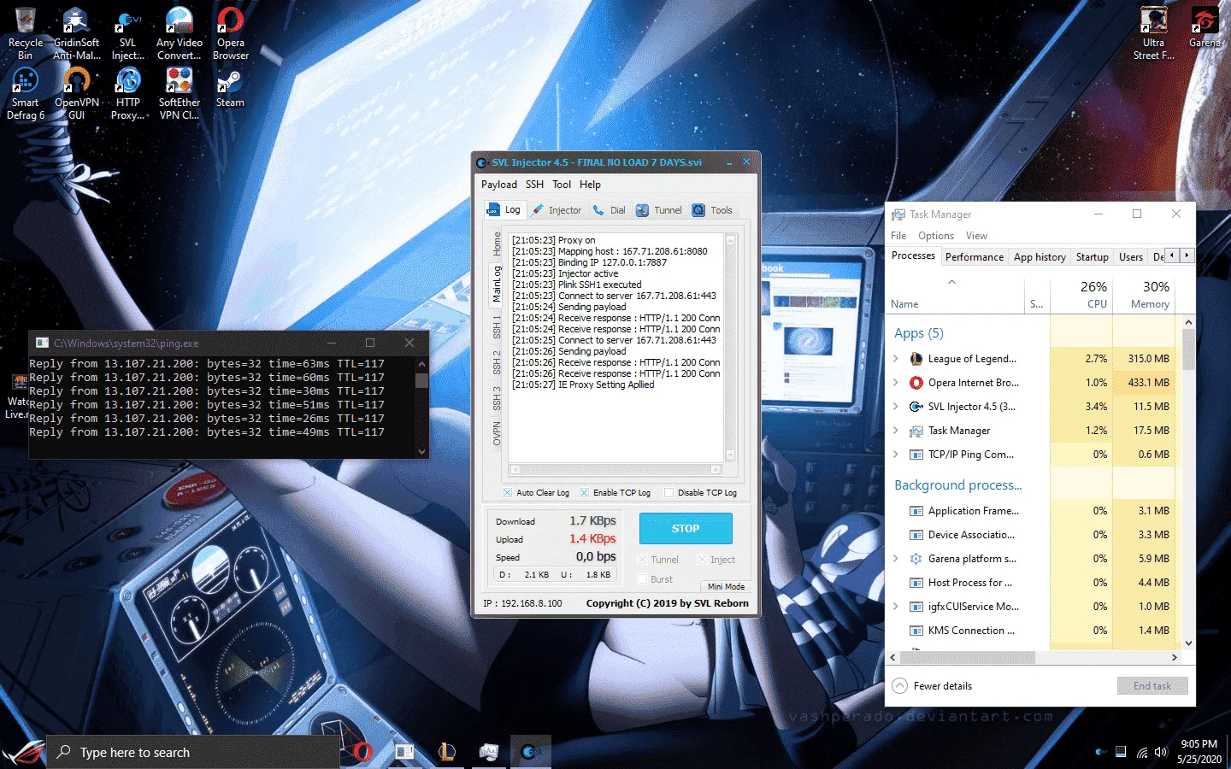Enable the Burst checkbox
Viewport: 1231px width, 769px height.
click(x=642, y=579)
